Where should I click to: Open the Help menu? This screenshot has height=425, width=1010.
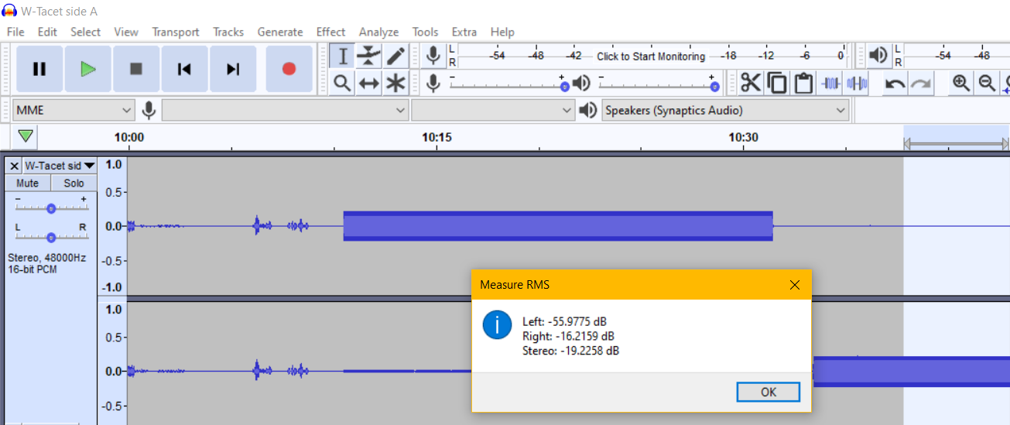(x=502, y=32)
